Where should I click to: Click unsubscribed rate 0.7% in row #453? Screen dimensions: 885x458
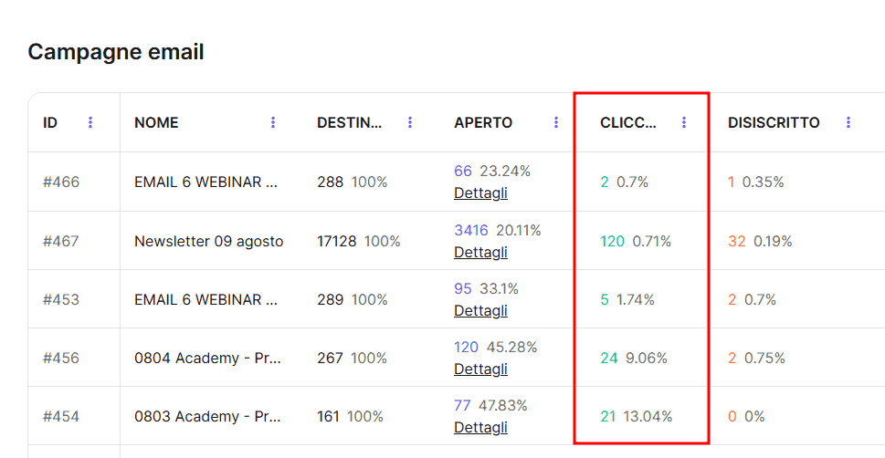[760, 299]
